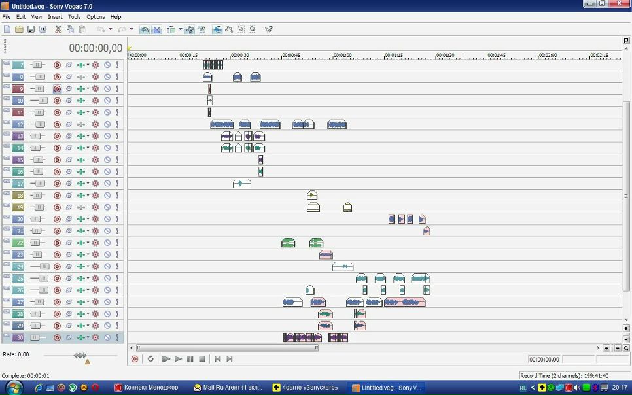Click the Save project icon in toolbar
This screenshot has height=395, width=632.
click(31, 29)
